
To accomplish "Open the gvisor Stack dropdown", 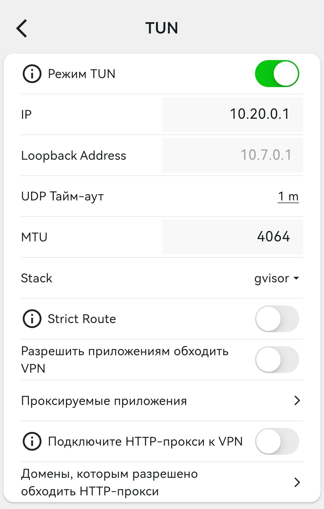I will tap(276, 278).
